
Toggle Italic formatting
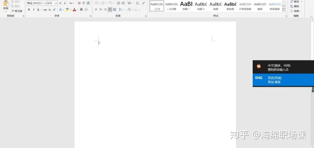(33, 10)
